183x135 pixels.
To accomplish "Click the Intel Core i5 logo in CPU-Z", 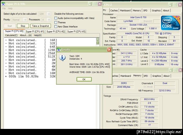I will point(170,23).
